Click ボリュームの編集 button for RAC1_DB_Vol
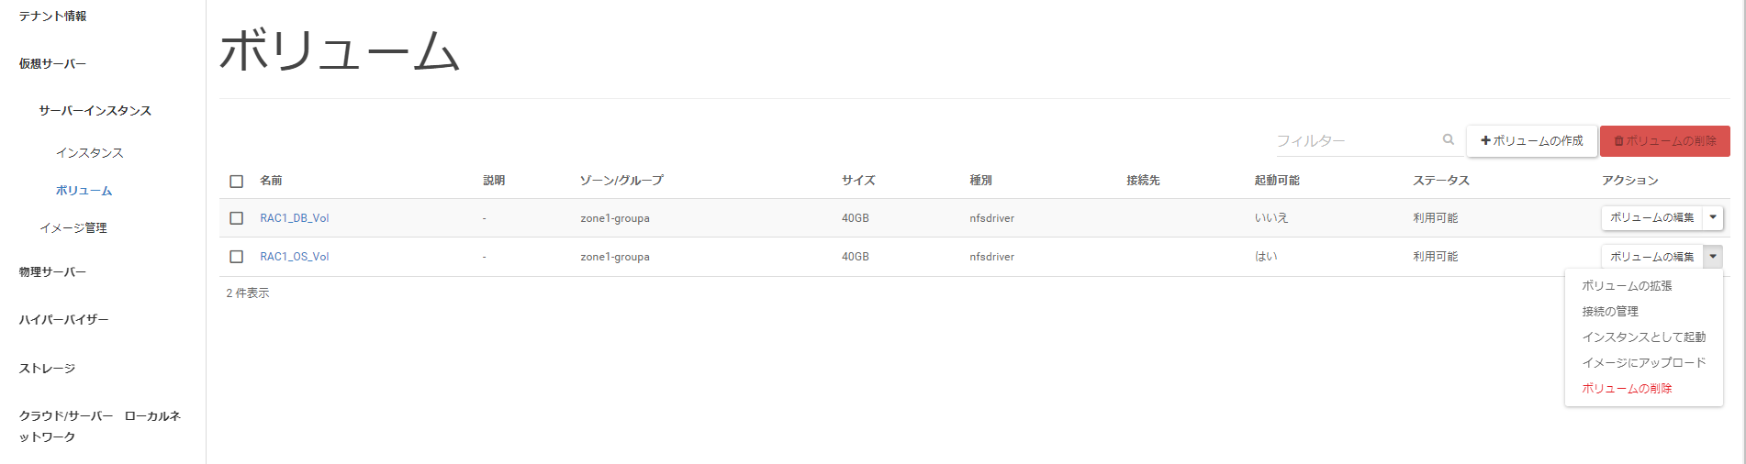The height and width of the screenshot is (464, 1746). click(x=1651, y=217)
